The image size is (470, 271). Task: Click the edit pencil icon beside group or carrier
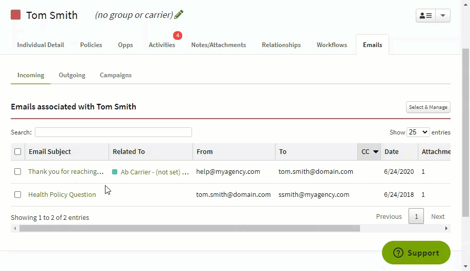[179, 14]
